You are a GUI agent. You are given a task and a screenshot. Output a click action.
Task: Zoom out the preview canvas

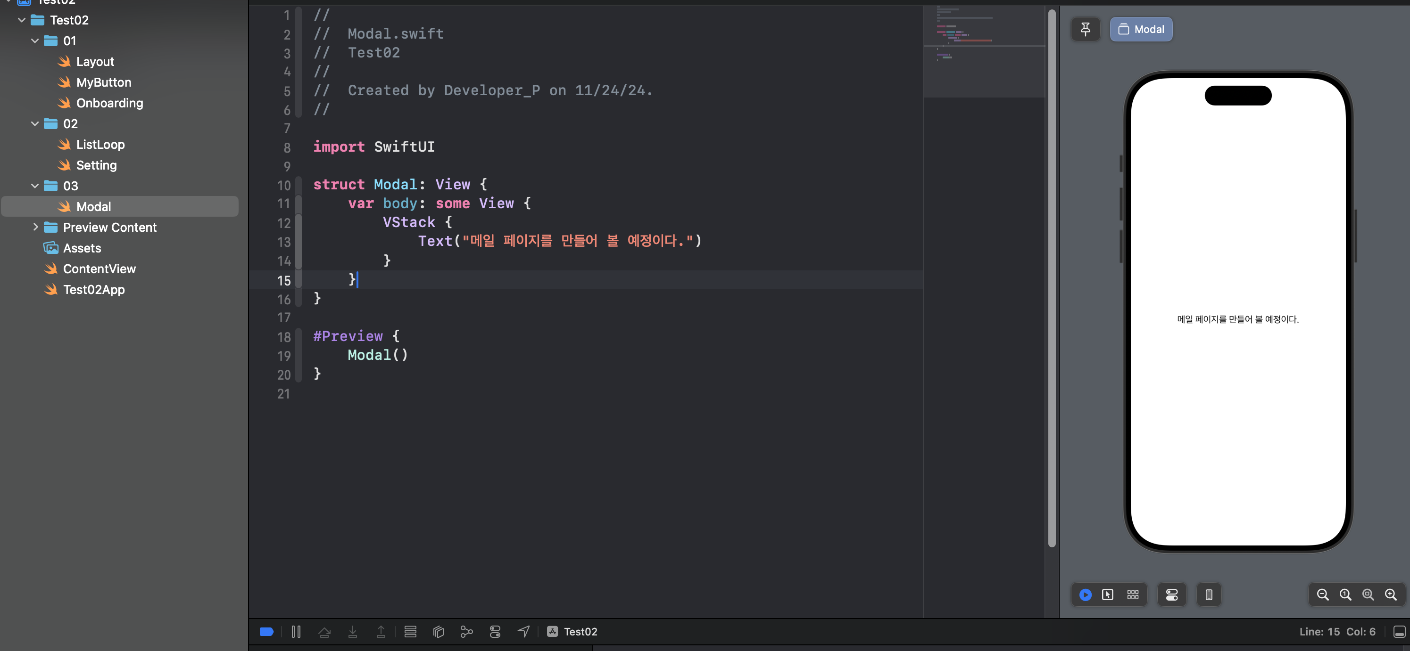pyautogui.click(x=1322, y=594)
